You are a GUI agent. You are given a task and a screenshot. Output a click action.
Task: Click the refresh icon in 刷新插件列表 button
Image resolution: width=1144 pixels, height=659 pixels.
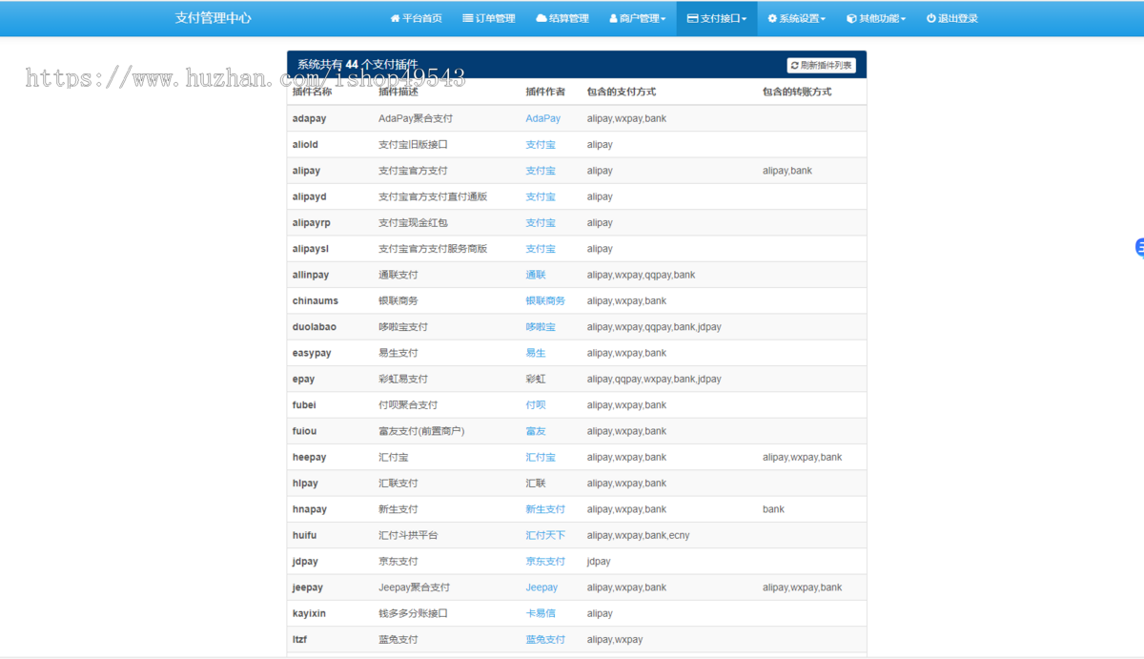point(795,66)
